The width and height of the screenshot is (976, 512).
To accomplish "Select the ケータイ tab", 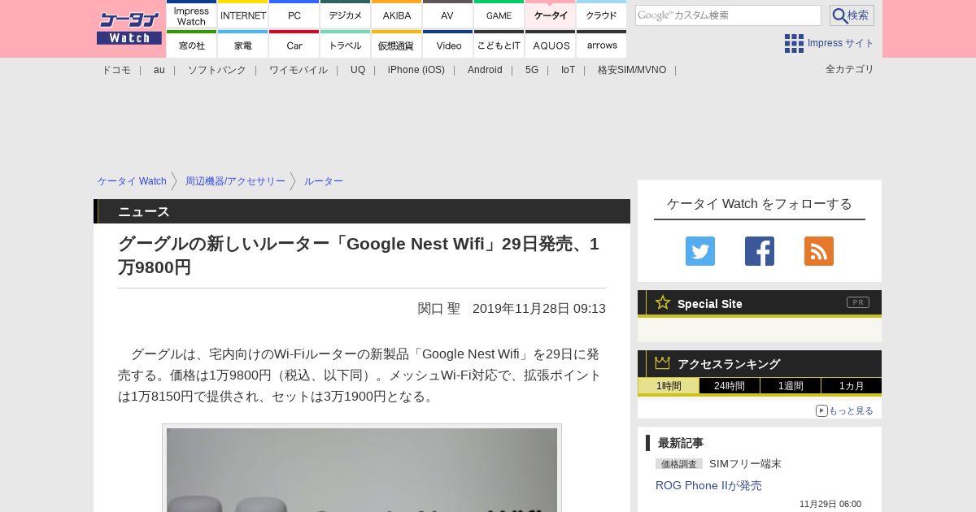I will point(551,15).
